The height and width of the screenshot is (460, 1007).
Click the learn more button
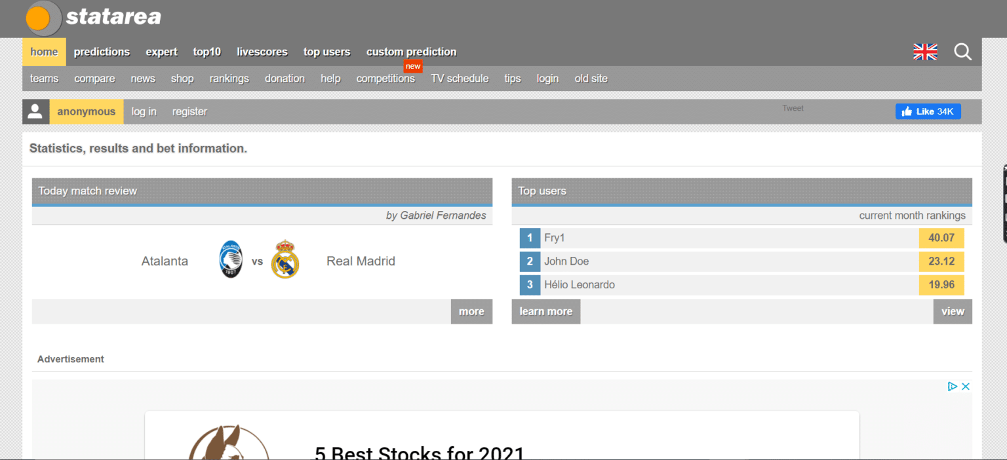(545, 311)
